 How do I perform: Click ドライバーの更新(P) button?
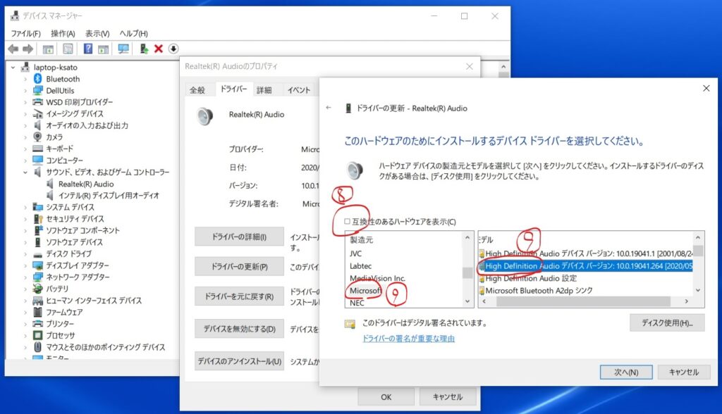(239, 267)
